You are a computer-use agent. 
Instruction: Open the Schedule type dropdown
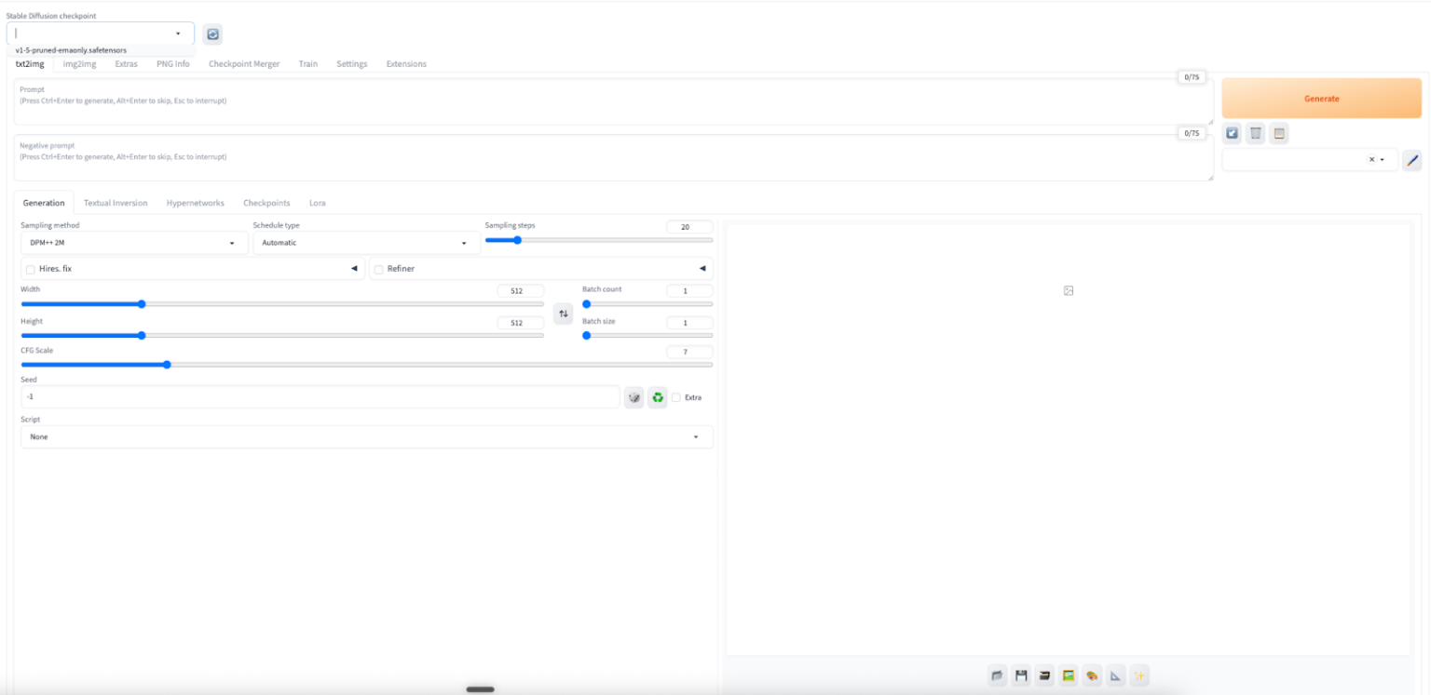[x=366, y=243]
